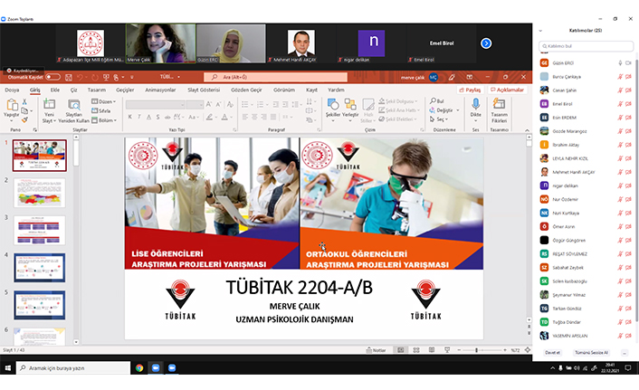Image resolution: width=639 pixels, height=390 pixels.
Task: Click the Şekiller shapes gallery icon
Action: 332,108
